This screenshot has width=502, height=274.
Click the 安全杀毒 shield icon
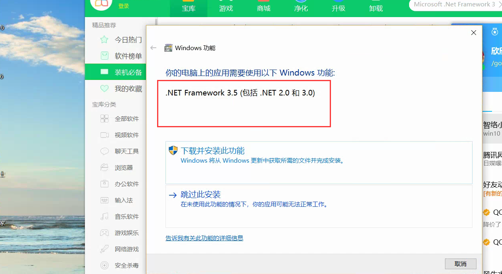pyautogui.click(x=104, y=265)
